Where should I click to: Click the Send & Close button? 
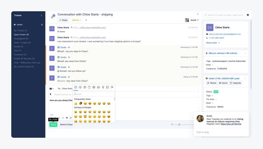[x=66, y=125]
